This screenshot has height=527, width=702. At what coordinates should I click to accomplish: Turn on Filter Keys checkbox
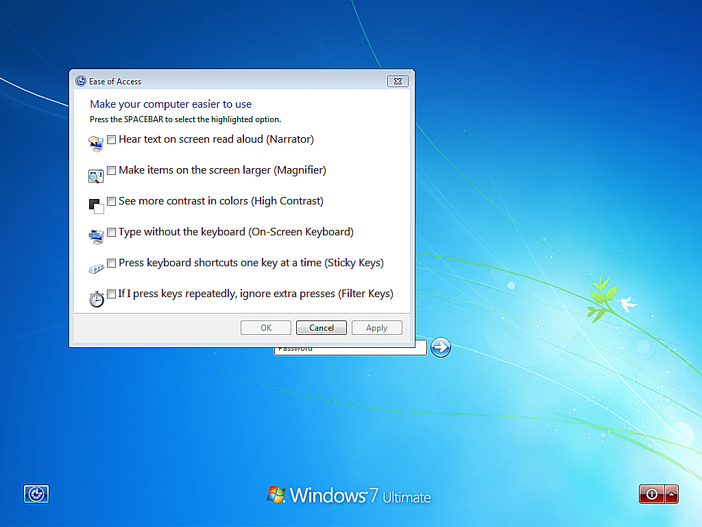(112, 294)
